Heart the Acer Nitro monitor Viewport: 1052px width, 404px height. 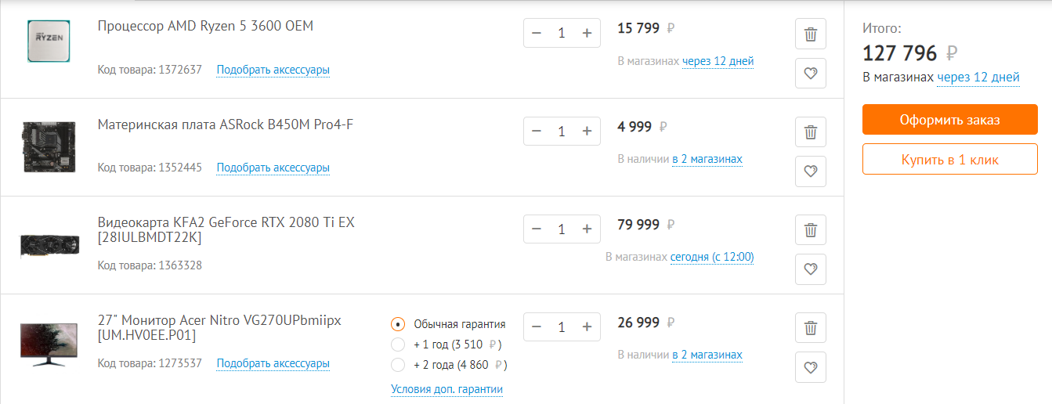pos(811,367)
